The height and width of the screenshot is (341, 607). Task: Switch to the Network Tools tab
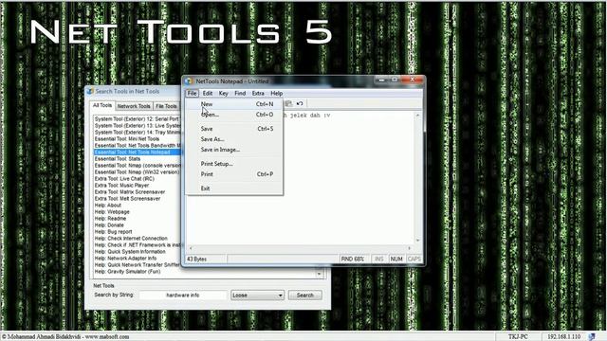coord(134,106)
